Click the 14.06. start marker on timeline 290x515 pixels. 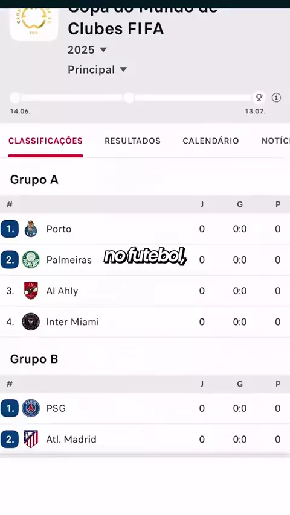[15, 98]
